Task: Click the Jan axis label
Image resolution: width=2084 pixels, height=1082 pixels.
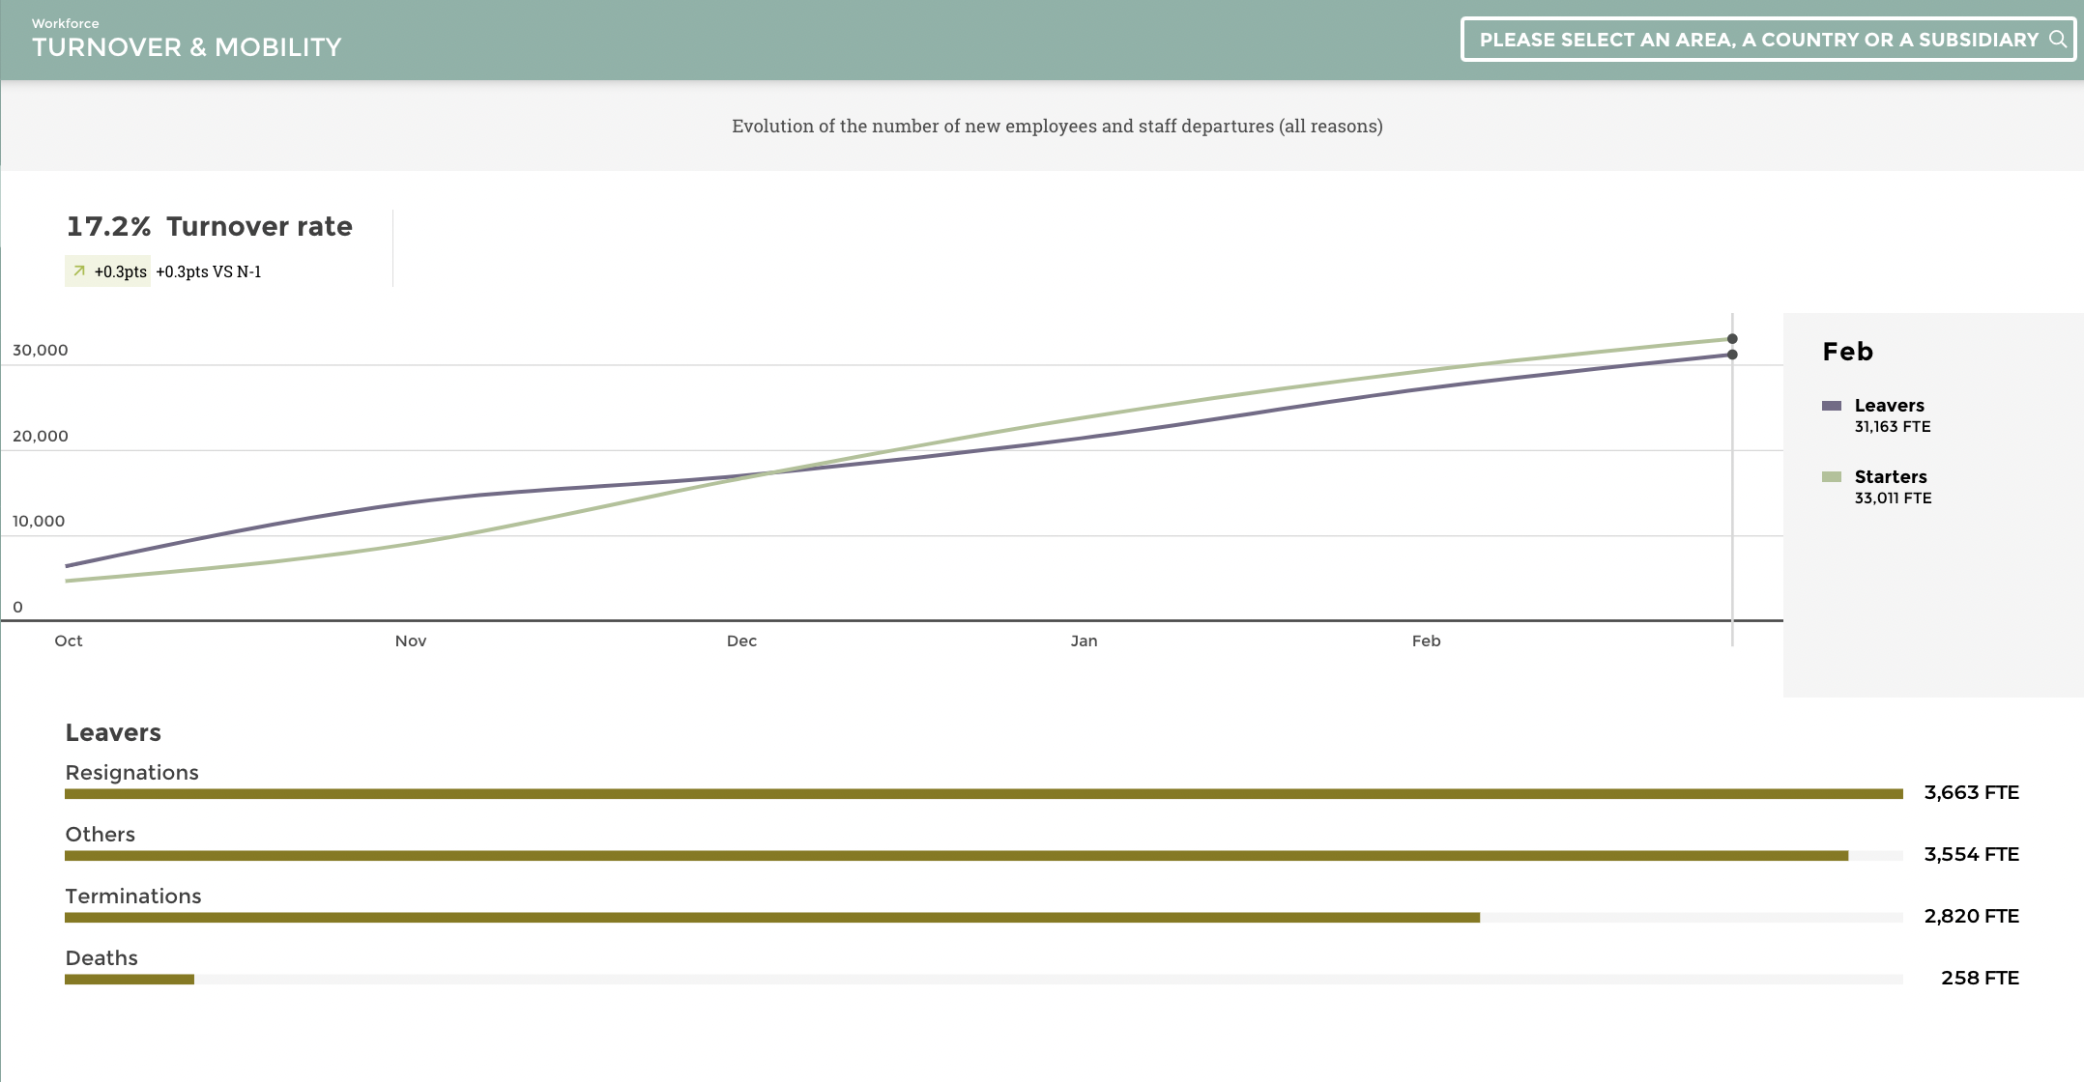Action: (x=1084, y=641)
